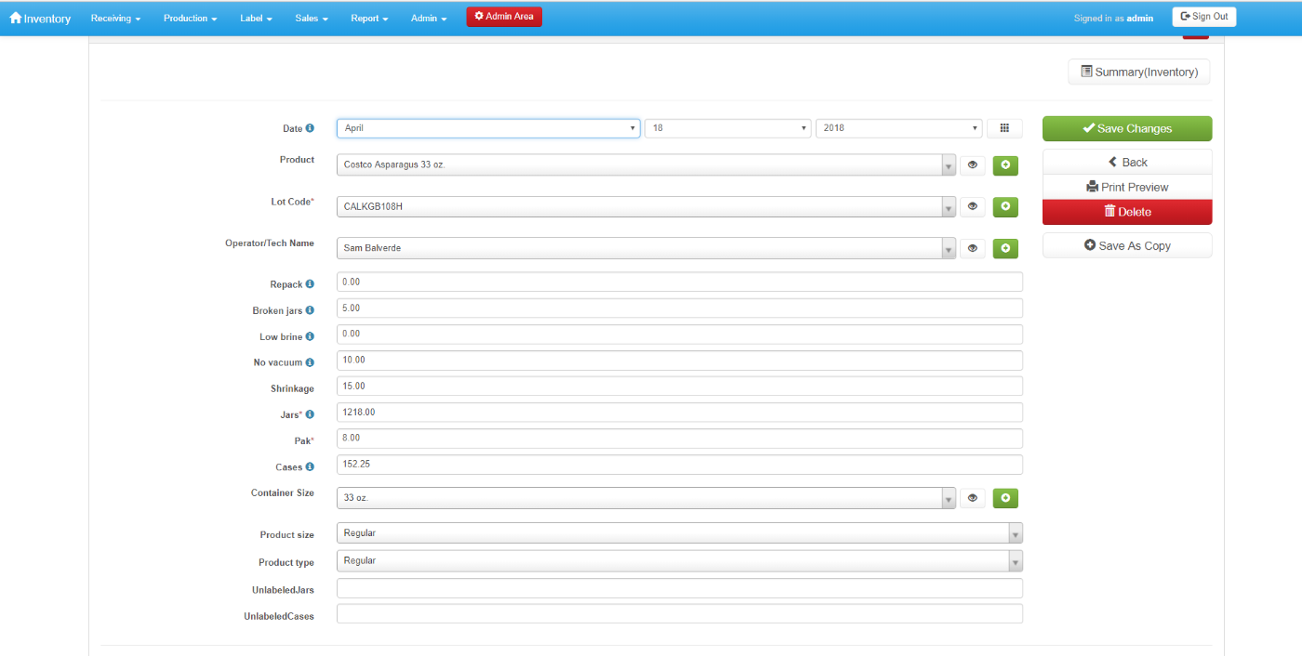Screen dimensions: 1302x656
Task: Click the empty UnlabeledJars field
Action: [680, 588]
